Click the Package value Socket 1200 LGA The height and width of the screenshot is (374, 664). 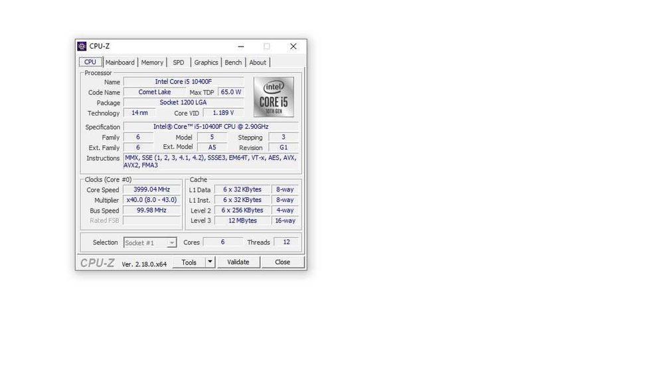click(183, 102)
